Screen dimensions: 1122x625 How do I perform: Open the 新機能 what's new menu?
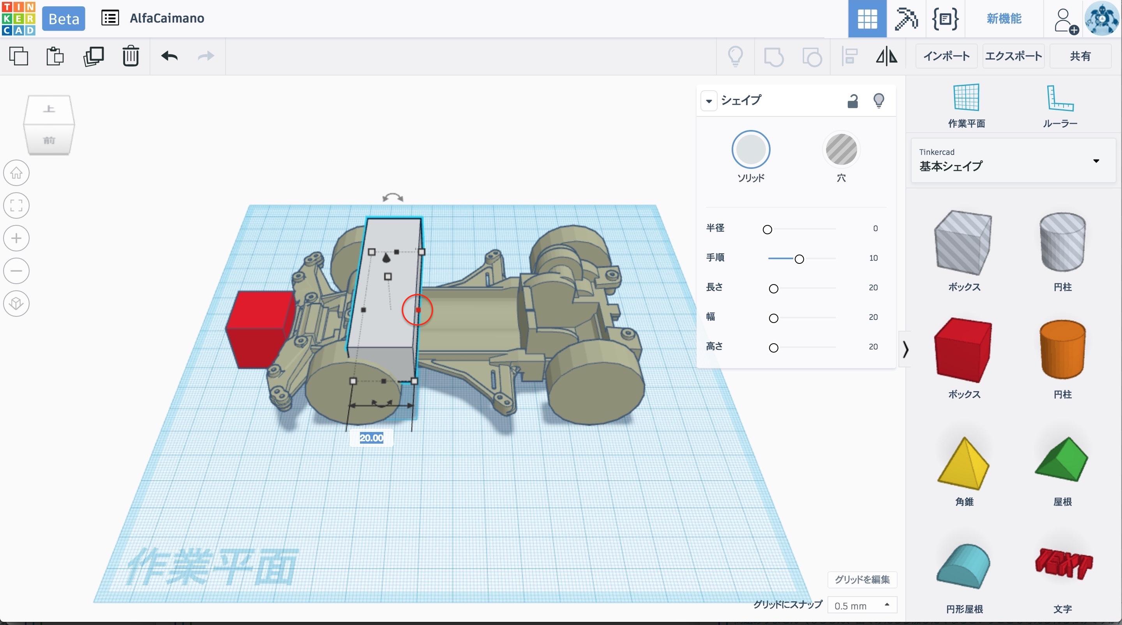point(1004,19)
